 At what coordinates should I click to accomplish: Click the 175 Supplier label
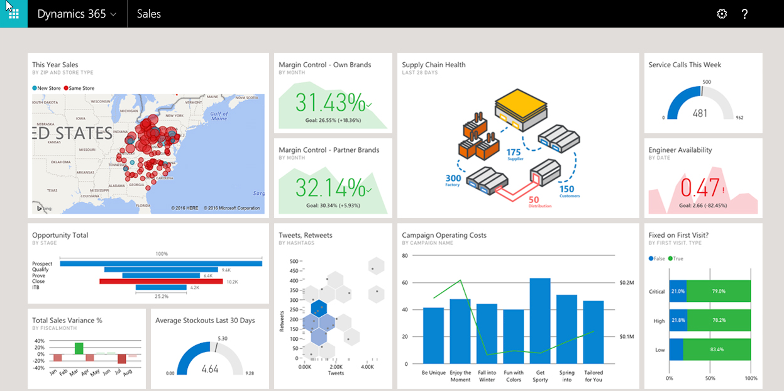(x=514, y=155)
